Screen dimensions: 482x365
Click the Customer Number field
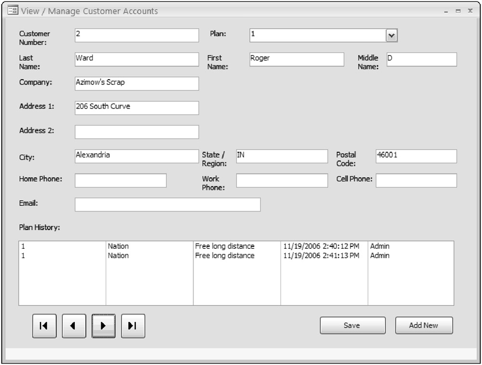point(136,35)
